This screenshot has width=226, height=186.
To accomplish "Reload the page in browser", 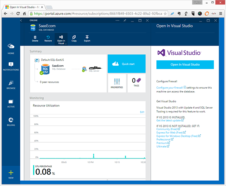I will tap(18, 14).
